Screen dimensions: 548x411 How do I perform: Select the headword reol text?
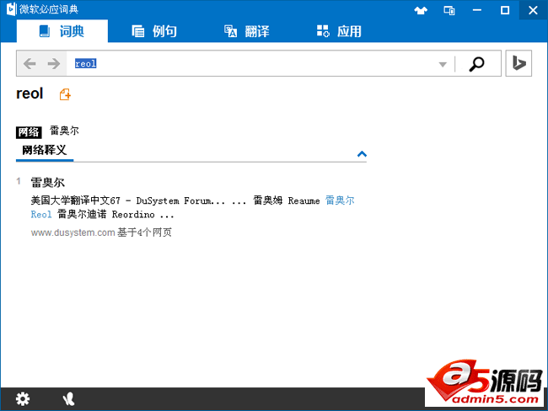(x=30, y=93)
